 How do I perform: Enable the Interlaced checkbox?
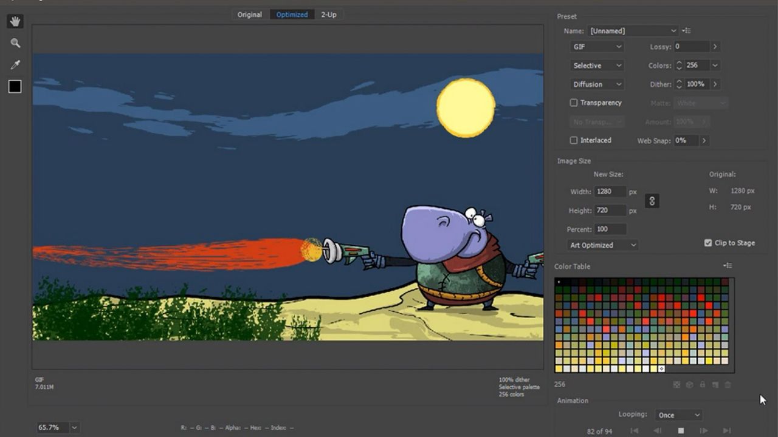[x=573, y=140]
